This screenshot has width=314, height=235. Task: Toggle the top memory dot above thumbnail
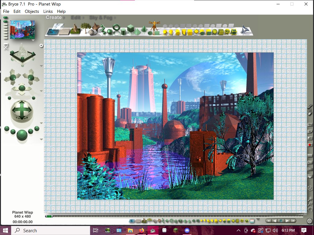click(6, 17)
